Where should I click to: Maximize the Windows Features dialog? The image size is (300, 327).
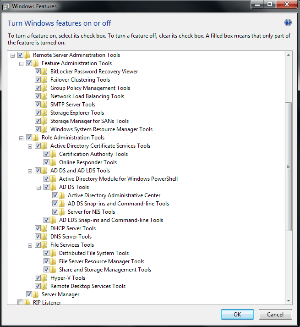tap(270, 4)
